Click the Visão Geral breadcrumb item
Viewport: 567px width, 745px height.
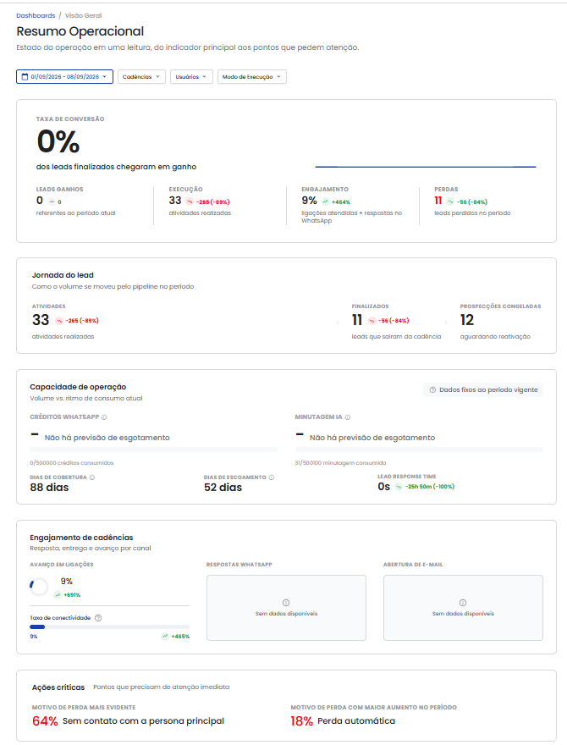click(x=84, y=16)
